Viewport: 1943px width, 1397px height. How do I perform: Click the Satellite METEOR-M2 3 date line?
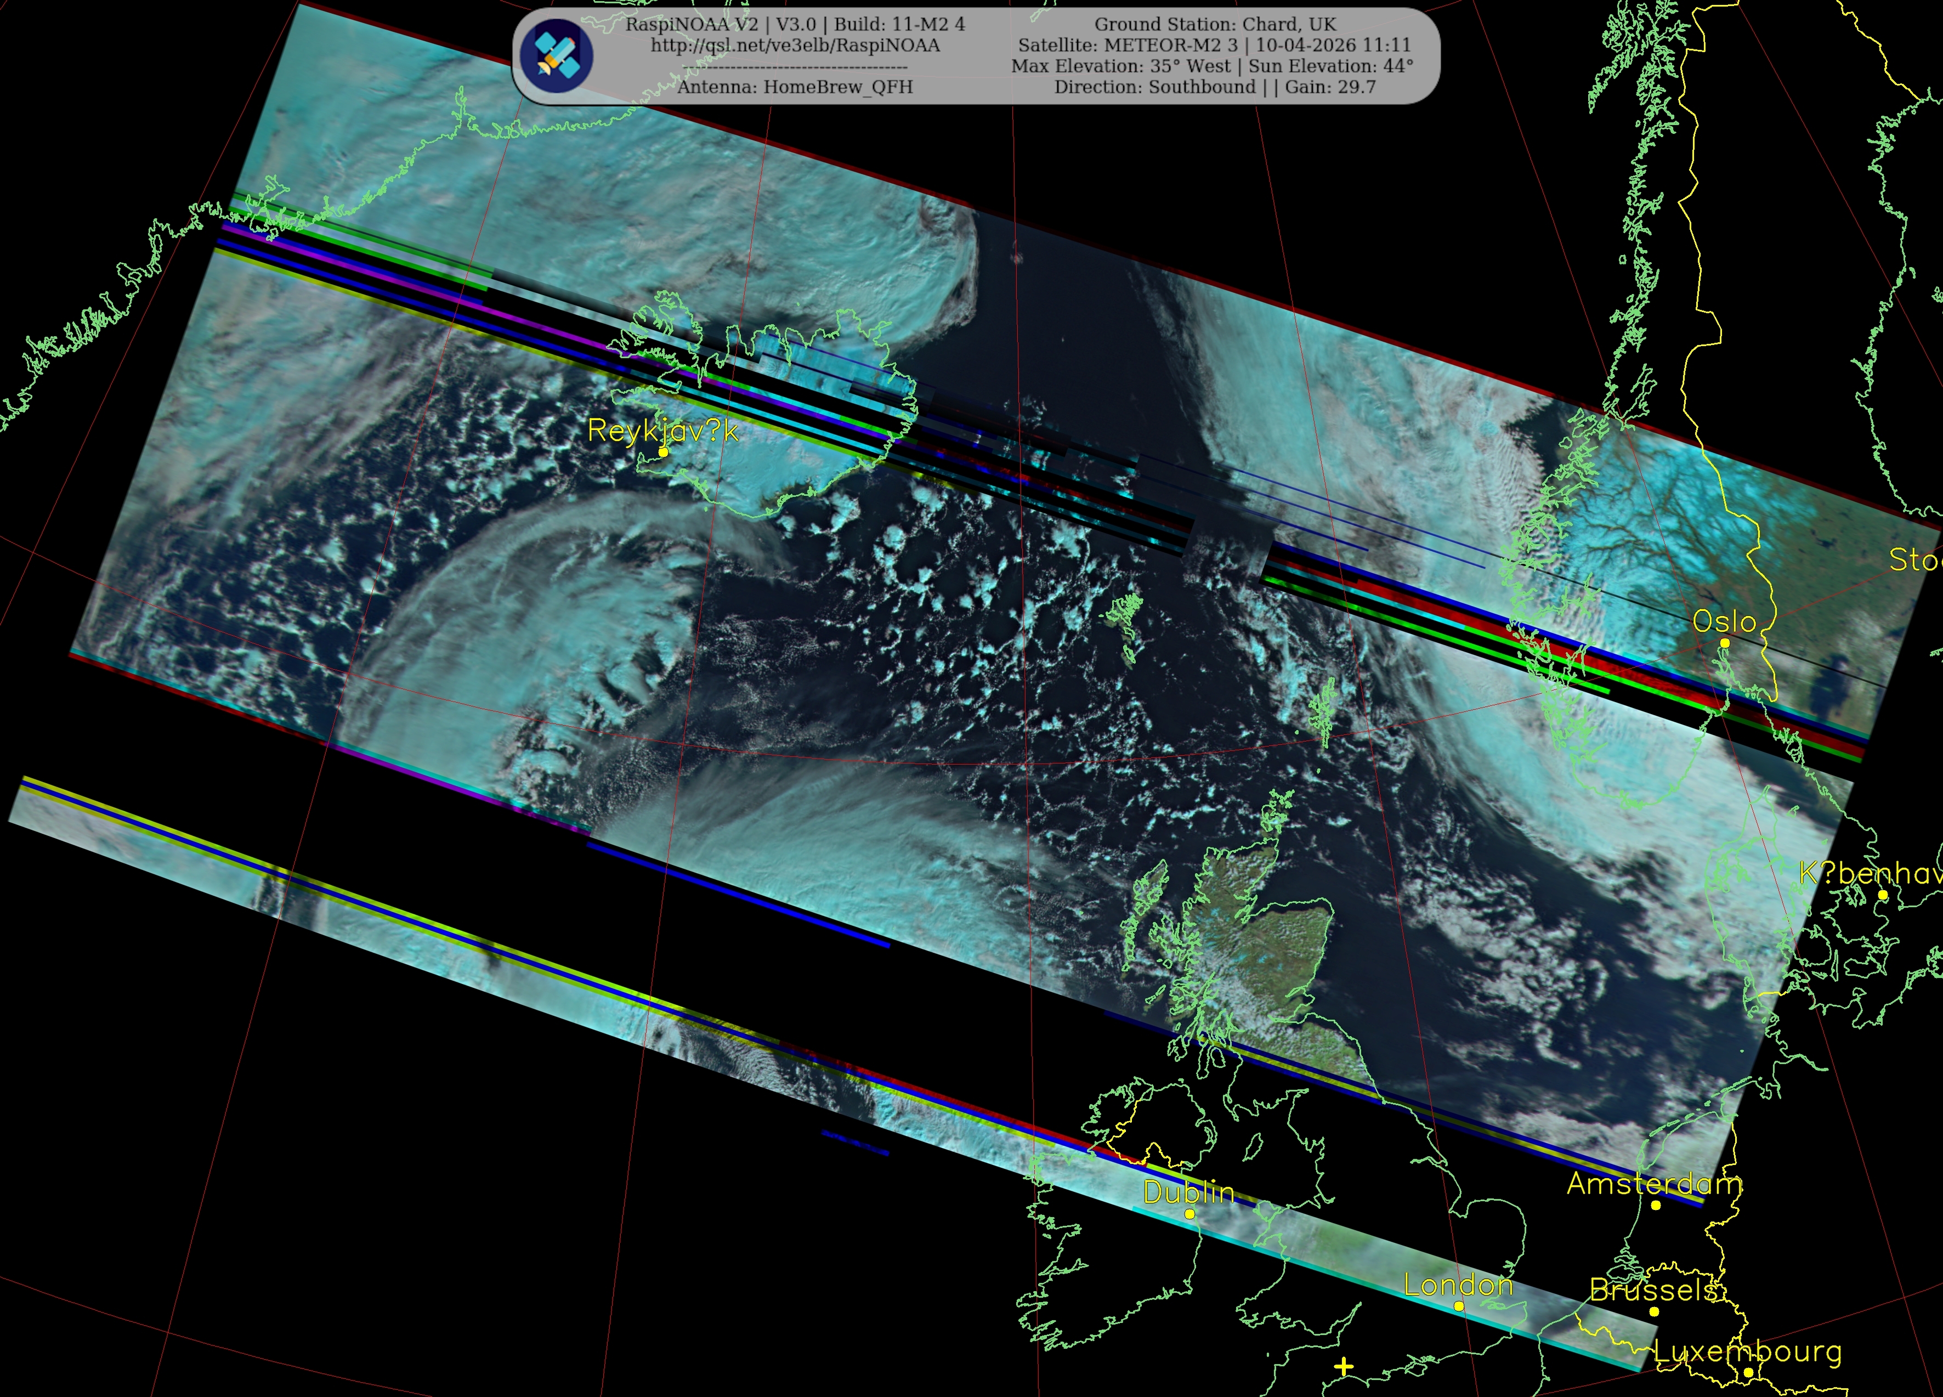click(1214, 44)
